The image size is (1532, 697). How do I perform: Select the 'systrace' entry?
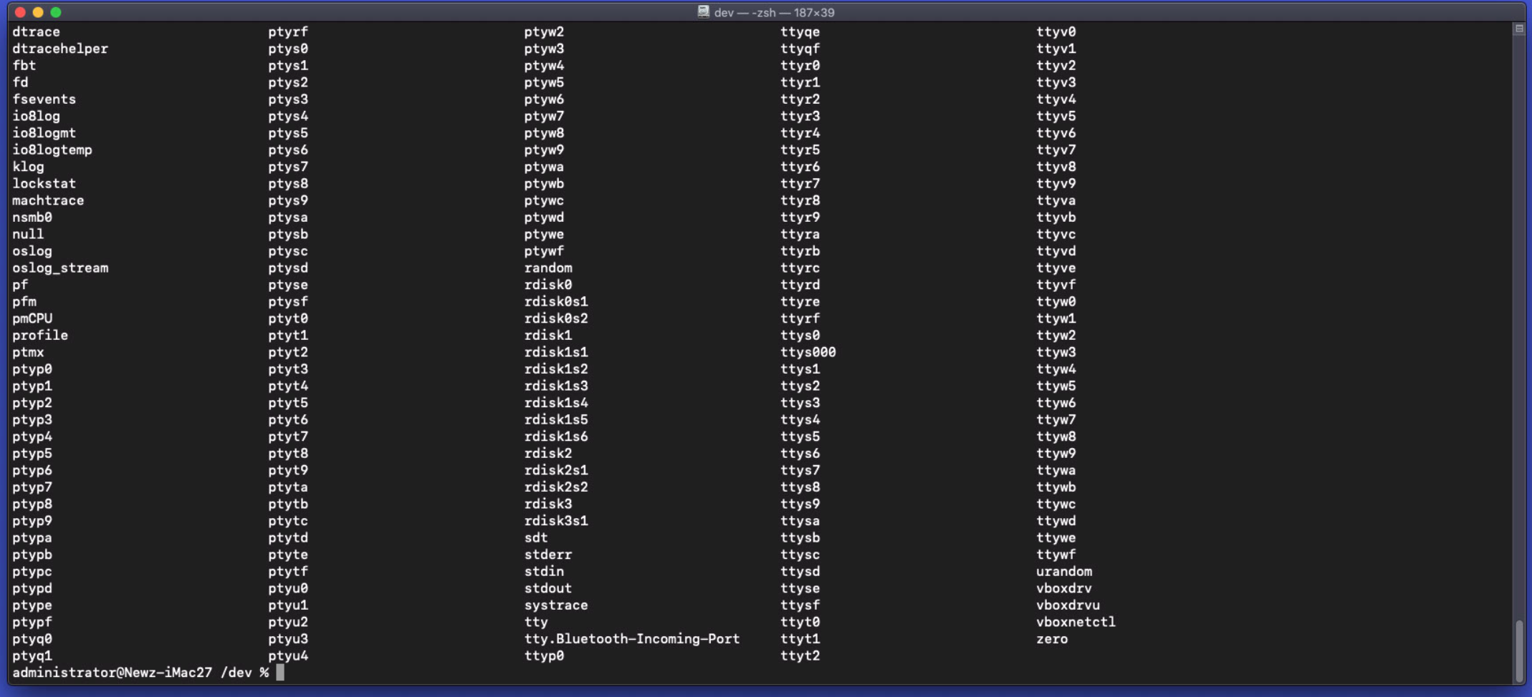tap(556, 605)
